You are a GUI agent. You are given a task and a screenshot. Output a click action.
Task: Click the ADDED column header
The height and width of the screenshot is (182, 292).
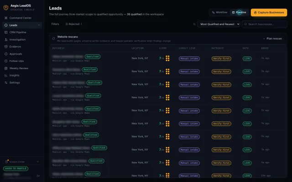point(265,48)
